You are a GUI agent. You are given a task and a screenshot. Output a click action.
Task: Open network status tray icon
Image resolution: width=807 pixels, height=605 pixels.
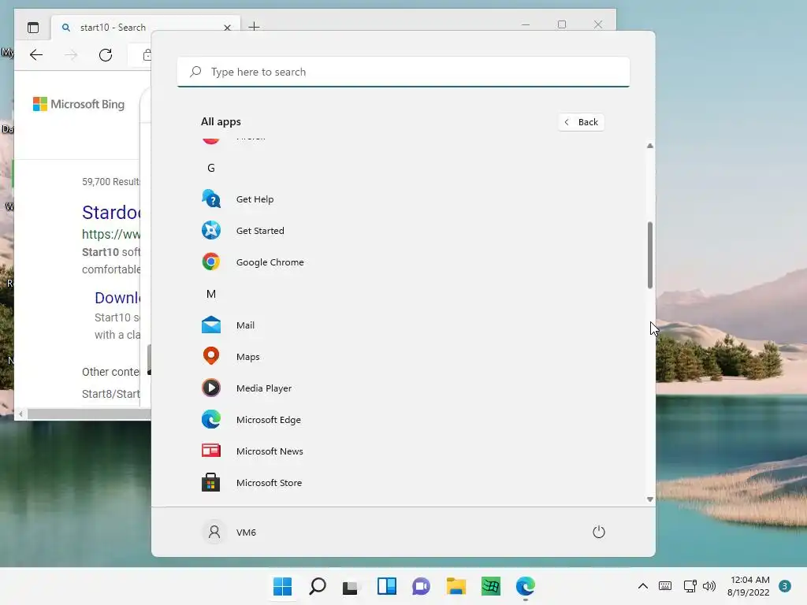(690, 586)
